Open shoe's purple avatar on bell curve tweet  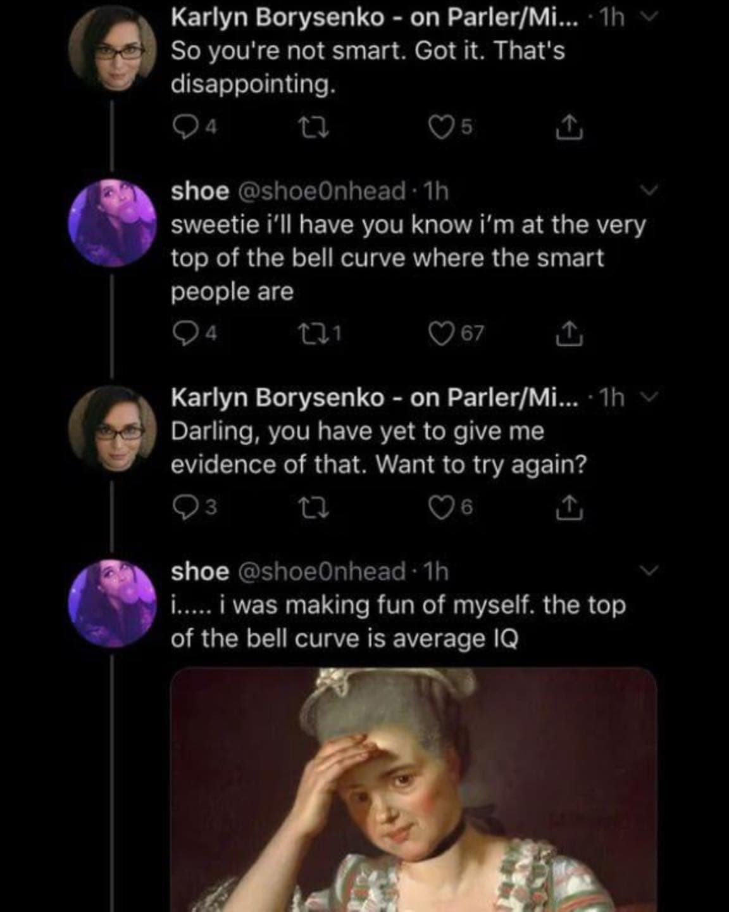[113, 222]
